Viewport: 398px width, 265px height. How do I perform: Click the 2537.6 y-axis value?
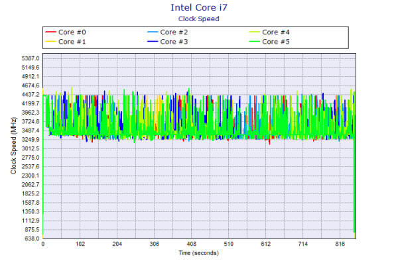click(x=31, y=166)
